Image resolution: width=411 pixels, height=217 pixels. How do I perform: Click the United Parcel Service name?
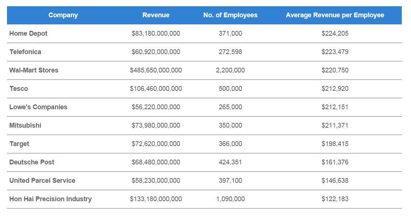click(x=42, y=181)
